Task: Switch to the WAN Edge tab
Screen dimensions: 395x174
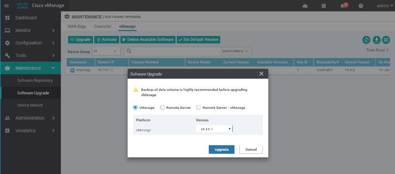Action: (x=77, y=27)
